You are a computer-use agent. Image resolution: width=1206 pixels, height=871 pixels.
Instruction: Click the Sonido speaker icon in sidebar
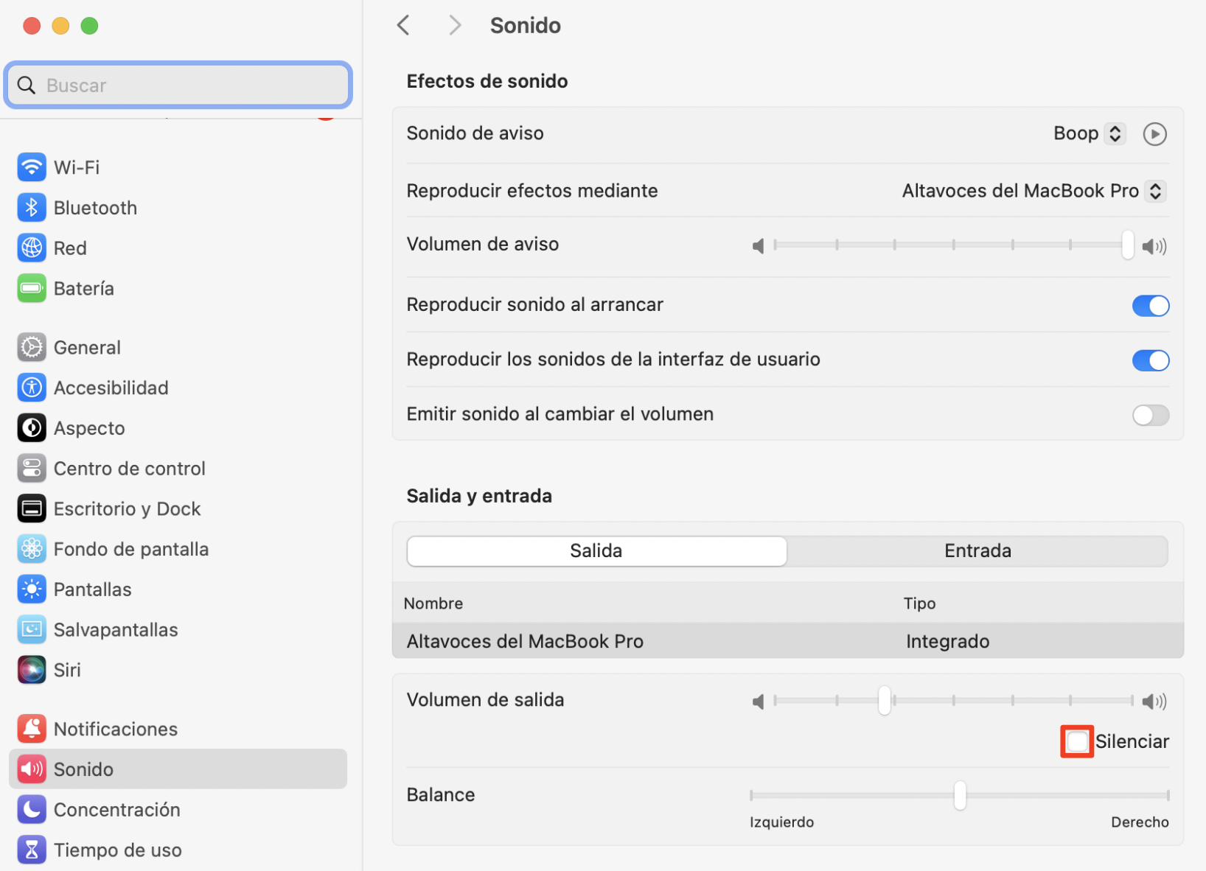[32, 769]
